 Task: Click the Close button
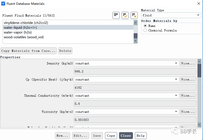click(x=126, y=135)
